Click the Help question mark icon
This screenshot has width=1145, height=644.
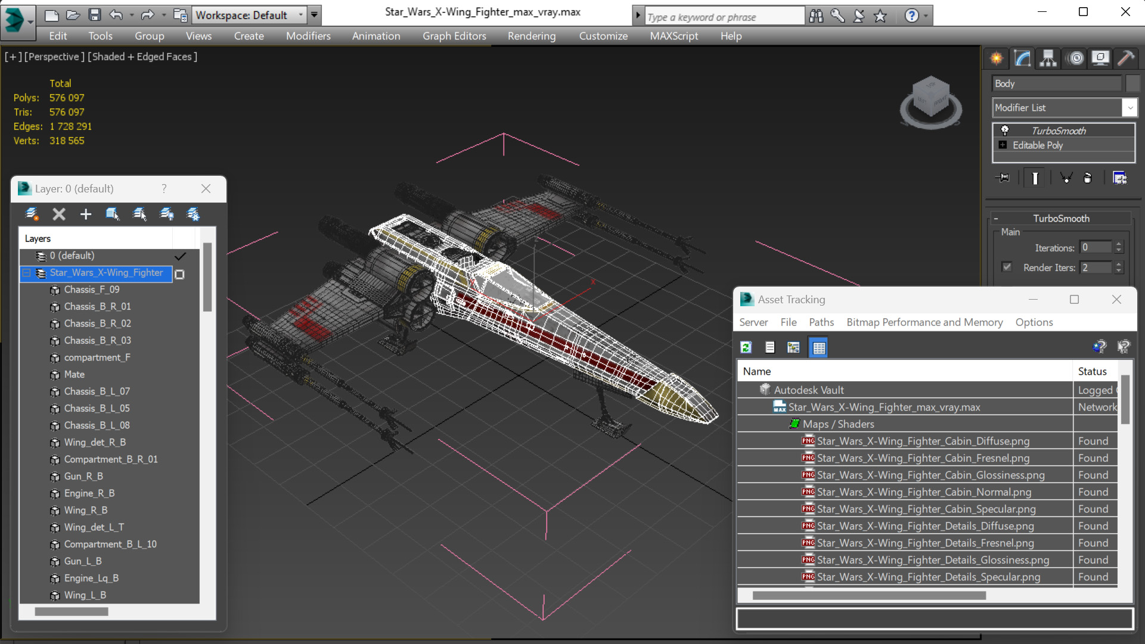tap(911, 16)
